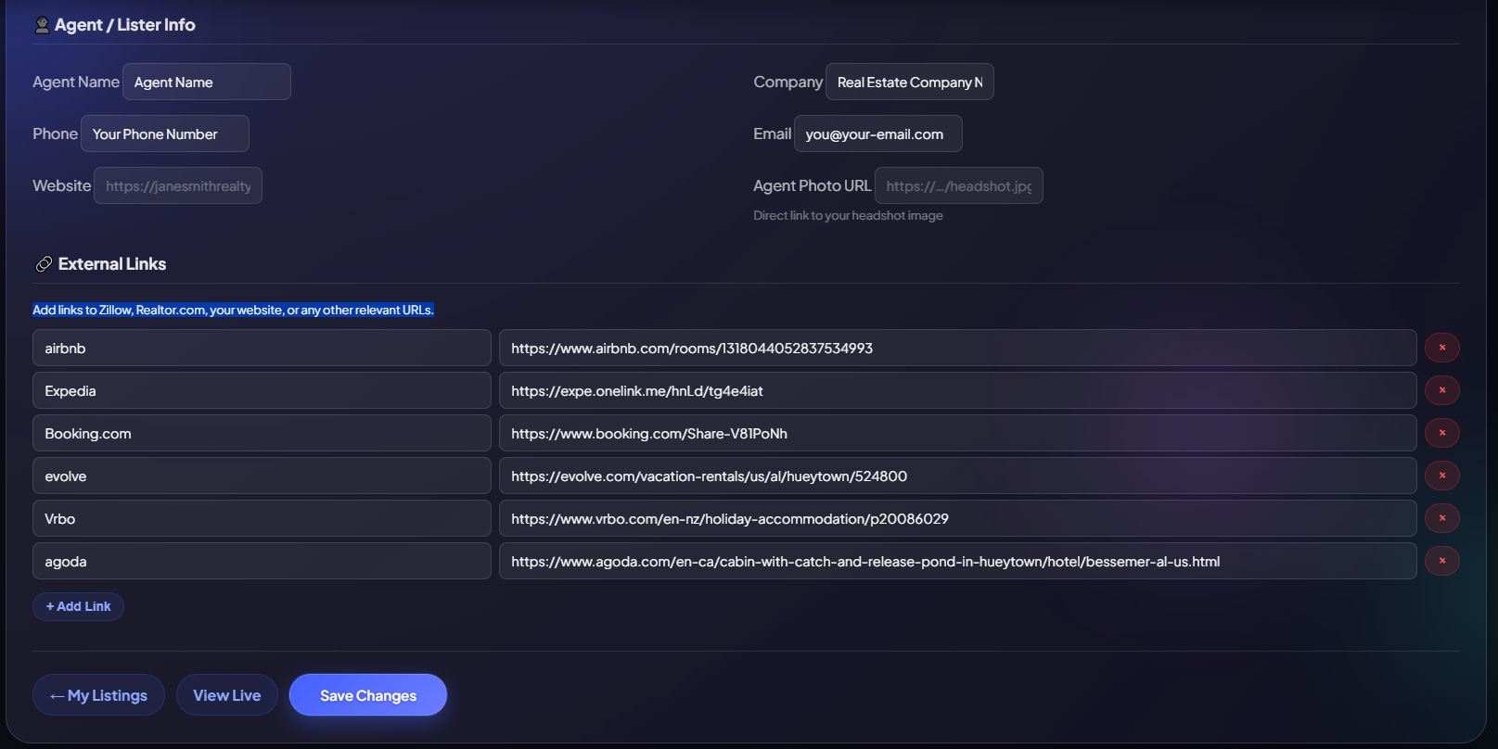Remove the Vrbo link using red X
1498x749 pixels.
1441,518
